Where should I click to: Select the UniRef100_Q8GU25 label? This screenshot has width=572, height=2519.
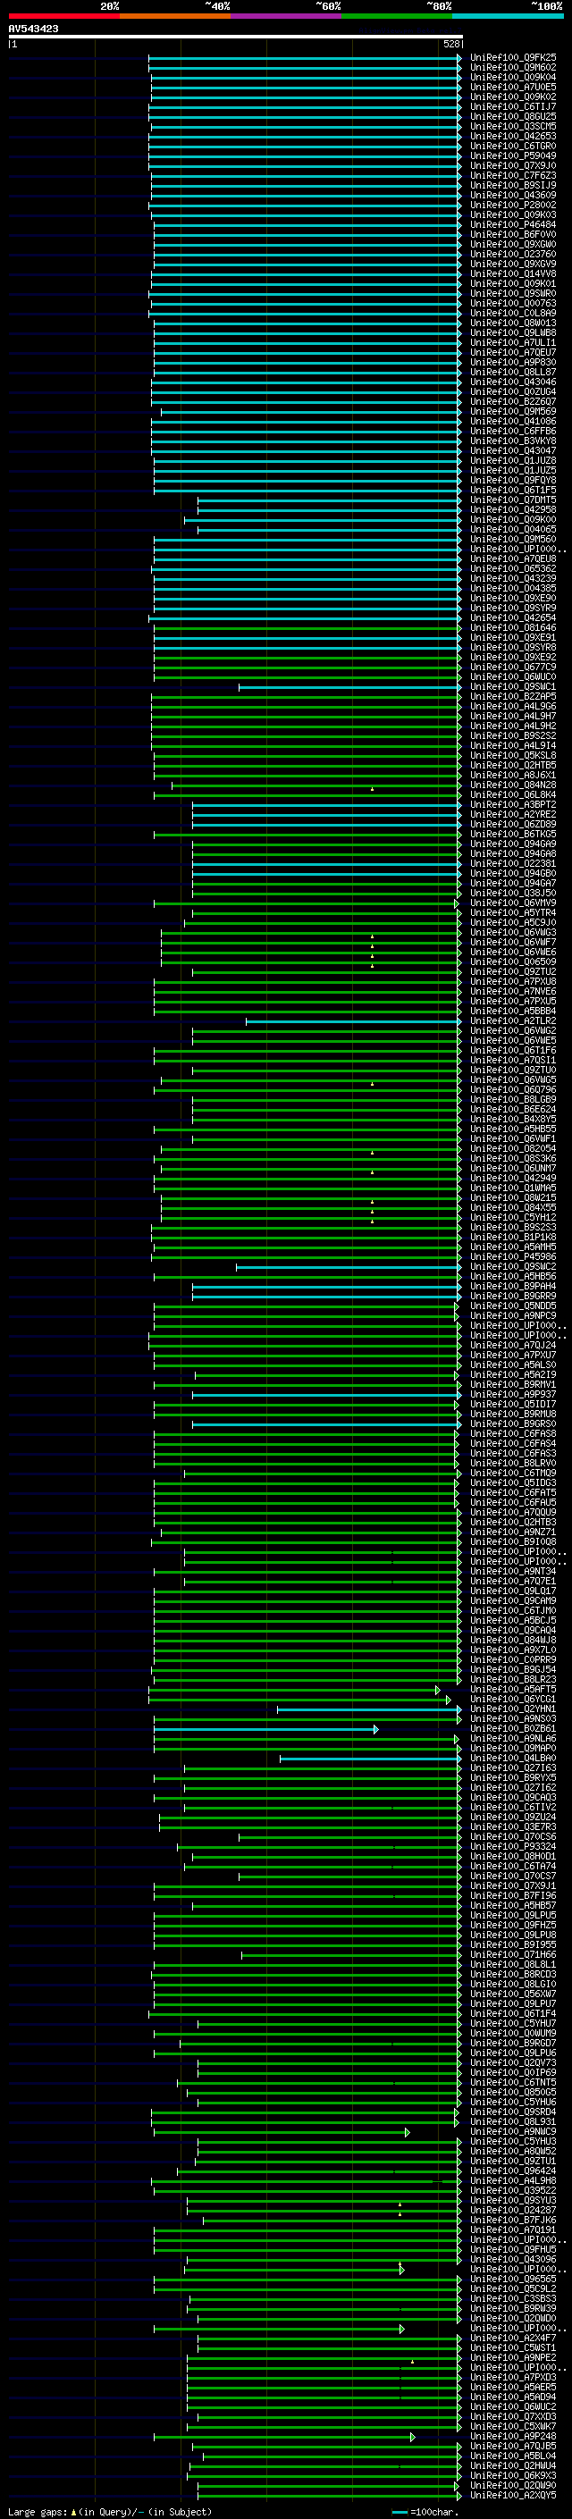(513, 116)
